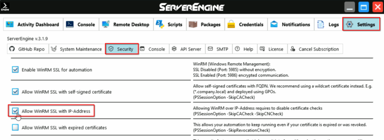Viewport: 384px width, 140px height.
Task: Click the Help question mark icon
Action: 237,49
